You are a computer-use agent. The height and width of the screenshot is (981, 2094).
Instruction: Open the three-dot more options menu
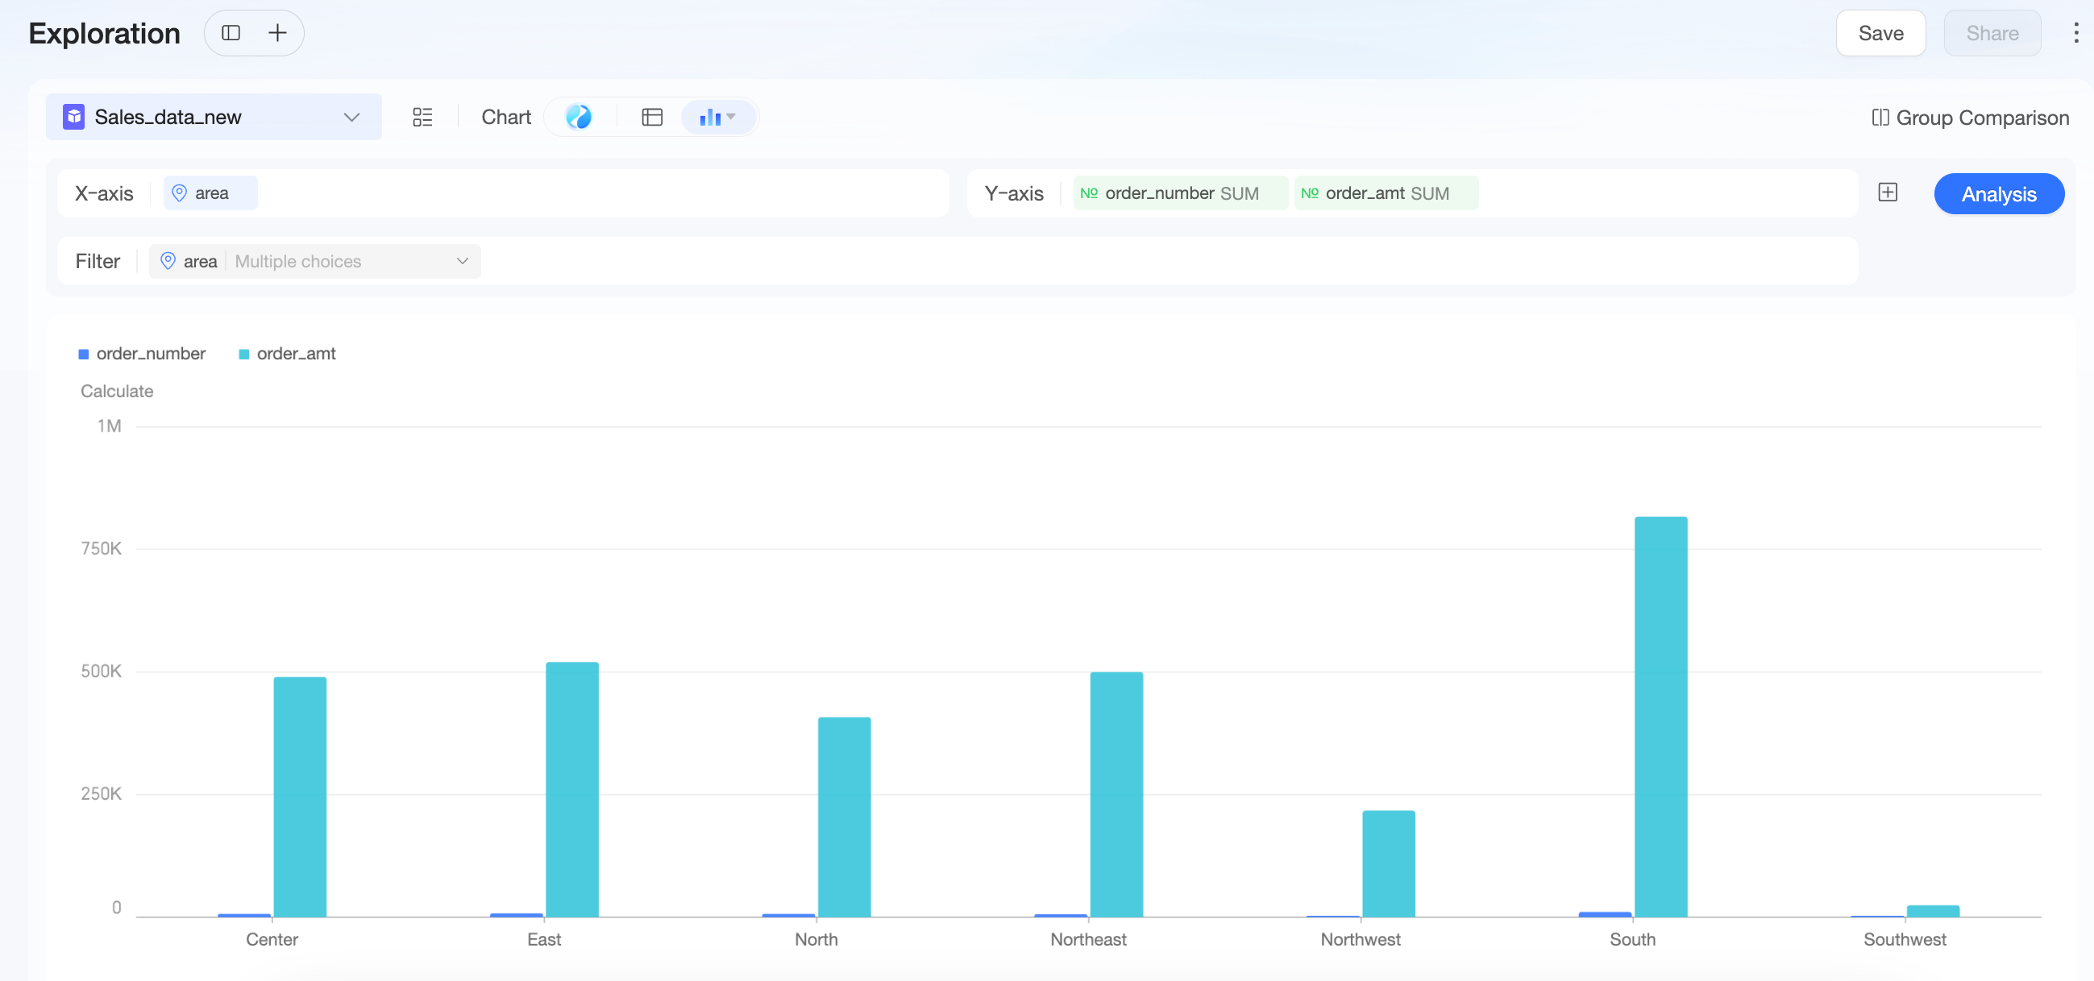[x=2075, y=33]
